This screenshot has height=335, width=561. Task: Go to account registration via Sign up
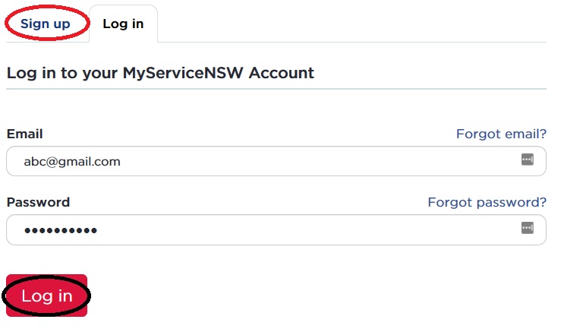pyautogui.click(x=46, y=24)
